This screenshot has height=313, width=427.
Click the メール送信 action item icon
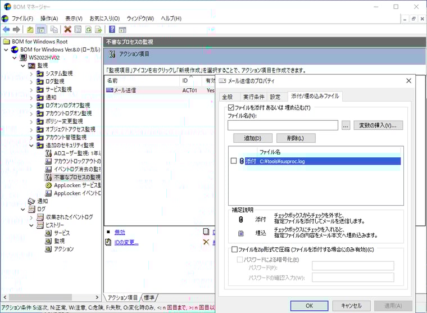(x=110, y=90)
